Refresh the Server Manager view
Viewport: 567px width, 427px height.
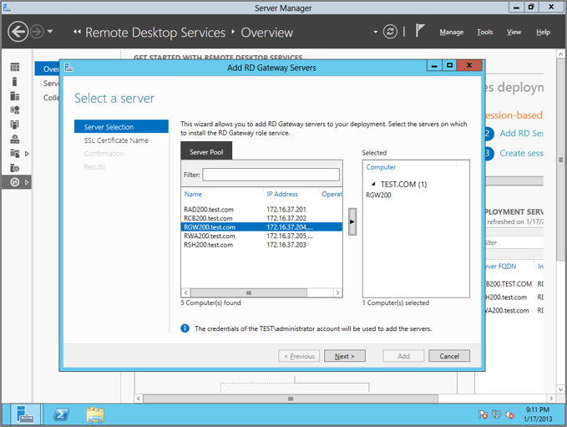tap(390, 32)
